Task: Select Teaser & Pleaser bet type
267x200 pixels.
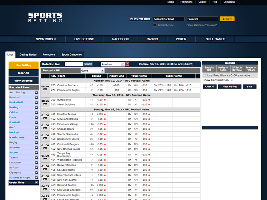Action: [251, 69]
